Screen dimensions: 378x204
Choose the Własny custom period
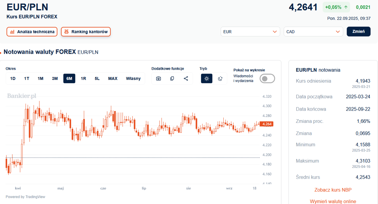pos(133,78)
